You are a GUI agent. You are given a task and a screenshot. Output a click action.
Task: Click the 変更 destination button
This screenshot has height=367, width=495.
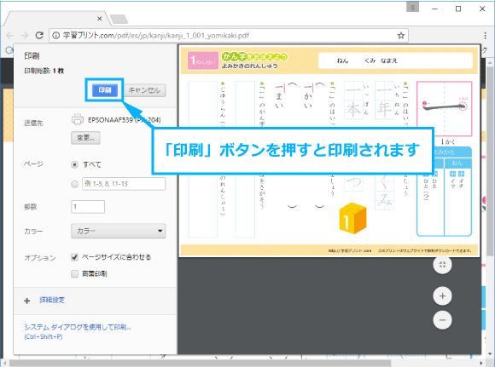coord(85,138)
